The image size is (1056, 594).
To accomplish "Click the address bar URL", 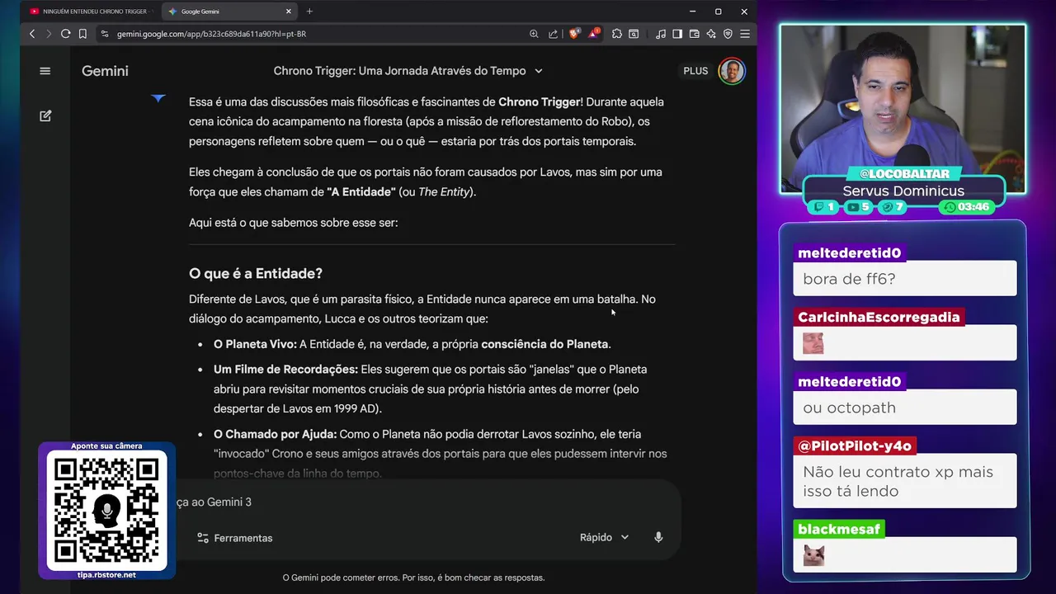I will [211, 34].
